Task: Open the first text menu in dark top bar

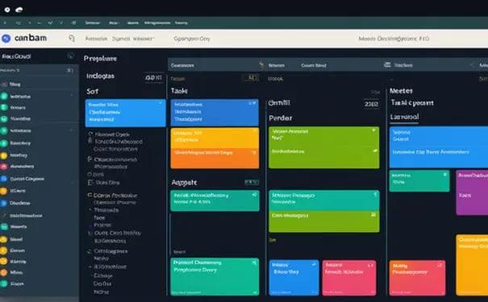Action: click(93, 23)
